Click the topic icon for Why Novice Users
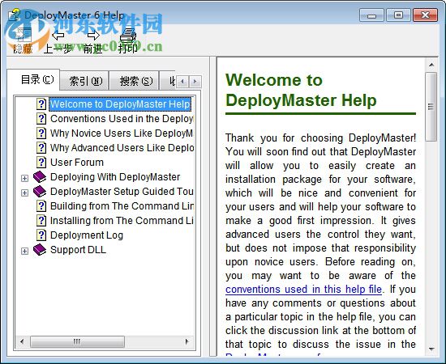The height and width of the screenshot is (364, 446). [x=41, y=133]
